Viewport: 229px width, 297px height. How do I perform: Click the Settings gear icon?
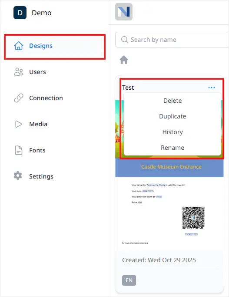[x=18, y=175]
